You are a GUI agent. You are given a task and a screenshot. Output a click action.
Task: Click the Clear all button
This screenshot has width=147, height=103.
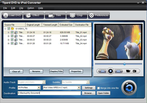[16, 72]
